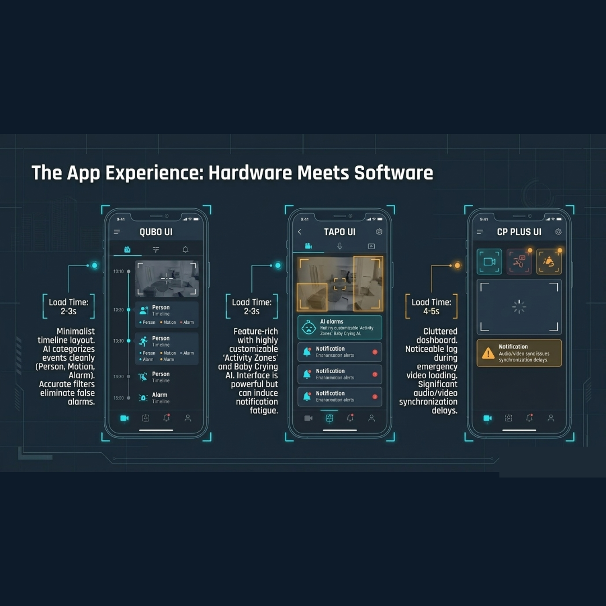Viewport: 606px width, 606px height.
Task: Click the teal video camera tile in CP PLUS
Action: tap(489, 261)
